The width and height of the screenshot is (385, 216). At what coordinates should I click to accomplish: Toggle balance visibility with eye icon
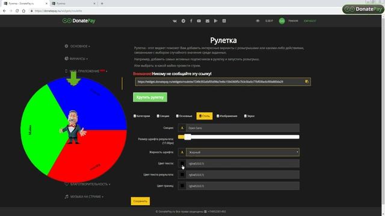click(257, 21)
